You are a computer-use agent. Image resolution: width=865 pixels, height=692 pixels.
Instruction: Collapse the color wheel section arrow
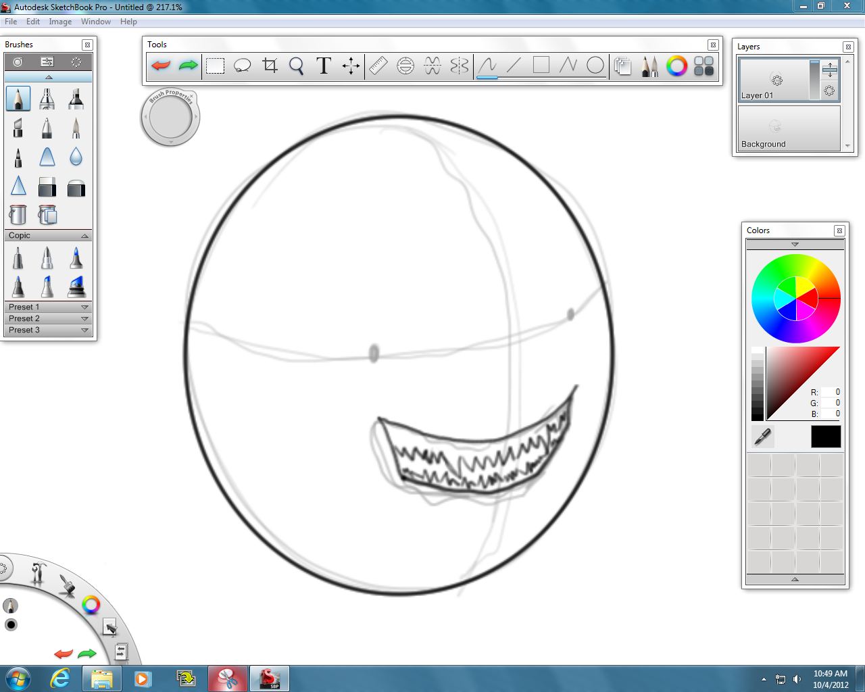click(x=795, y=245)
